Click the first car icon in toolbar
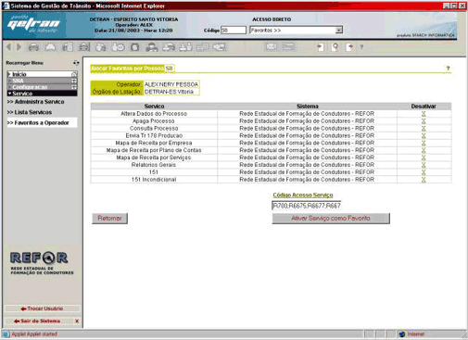468x340 pixels. tap(33, 47)
